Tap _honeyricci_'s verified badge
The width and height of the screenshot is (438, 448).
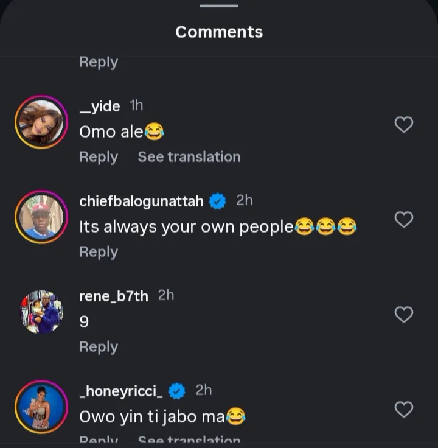176,391
